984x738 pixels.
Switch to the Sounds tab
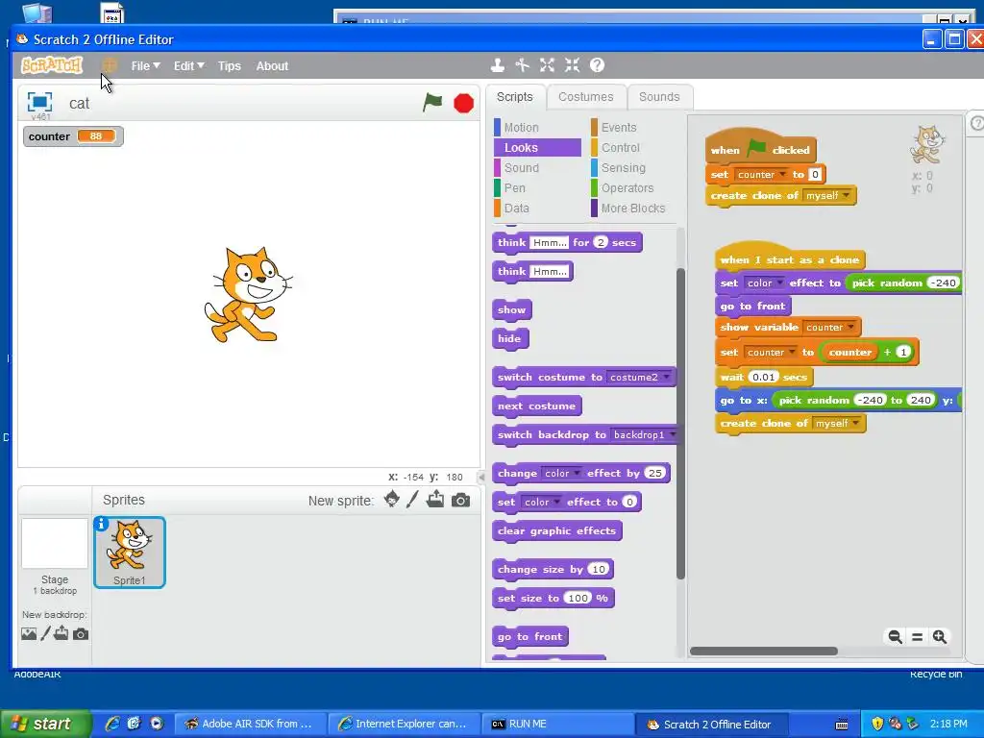coord(659,97)
